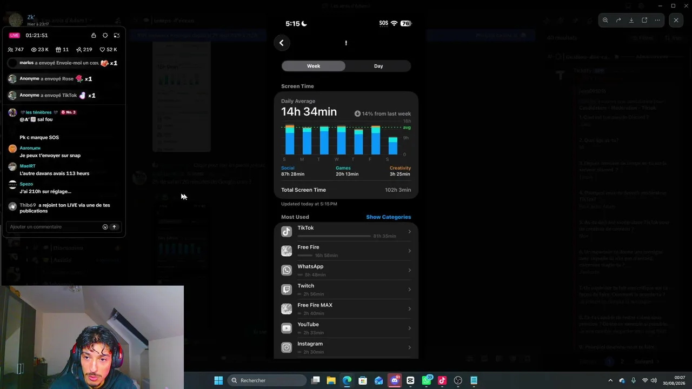Open OBS Studio from the taskbar
The image size is (692, 389).
[x=458, y=380]
